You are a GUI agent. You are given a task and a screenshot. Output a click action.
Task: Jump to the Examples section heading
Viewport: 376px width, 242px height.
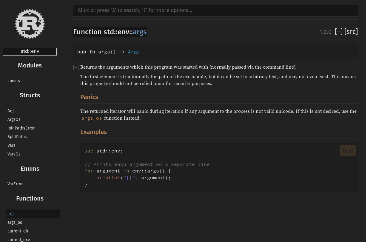coord(93,132)
